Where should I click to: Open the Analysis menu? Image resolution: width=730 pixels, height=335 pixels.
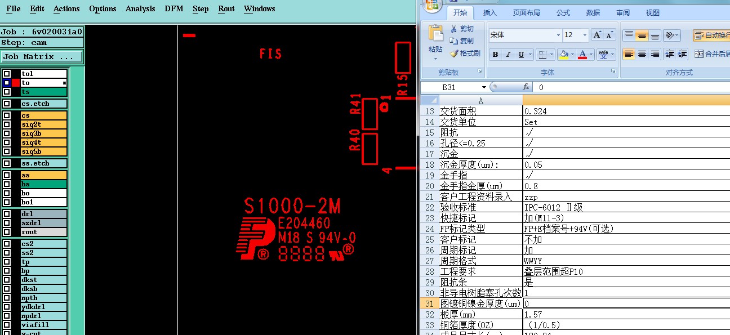coord(140,9)
